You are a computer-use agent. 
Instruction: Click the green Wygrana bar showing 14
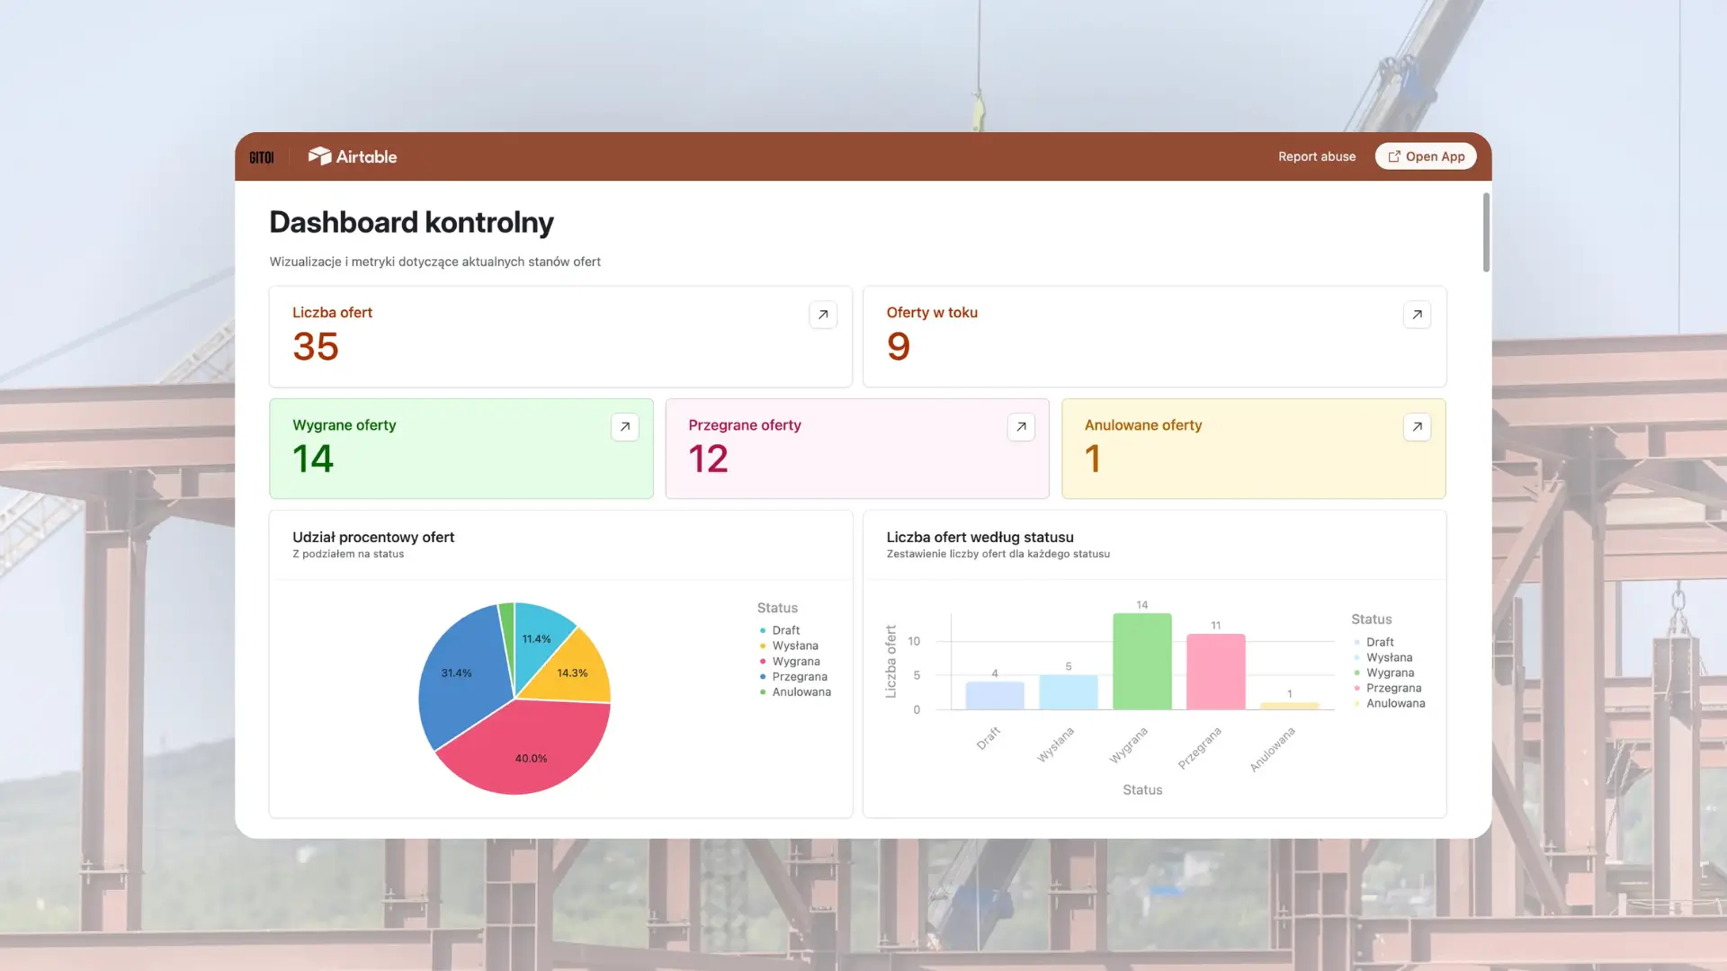pyautogui.click(x=1141, y=661)
